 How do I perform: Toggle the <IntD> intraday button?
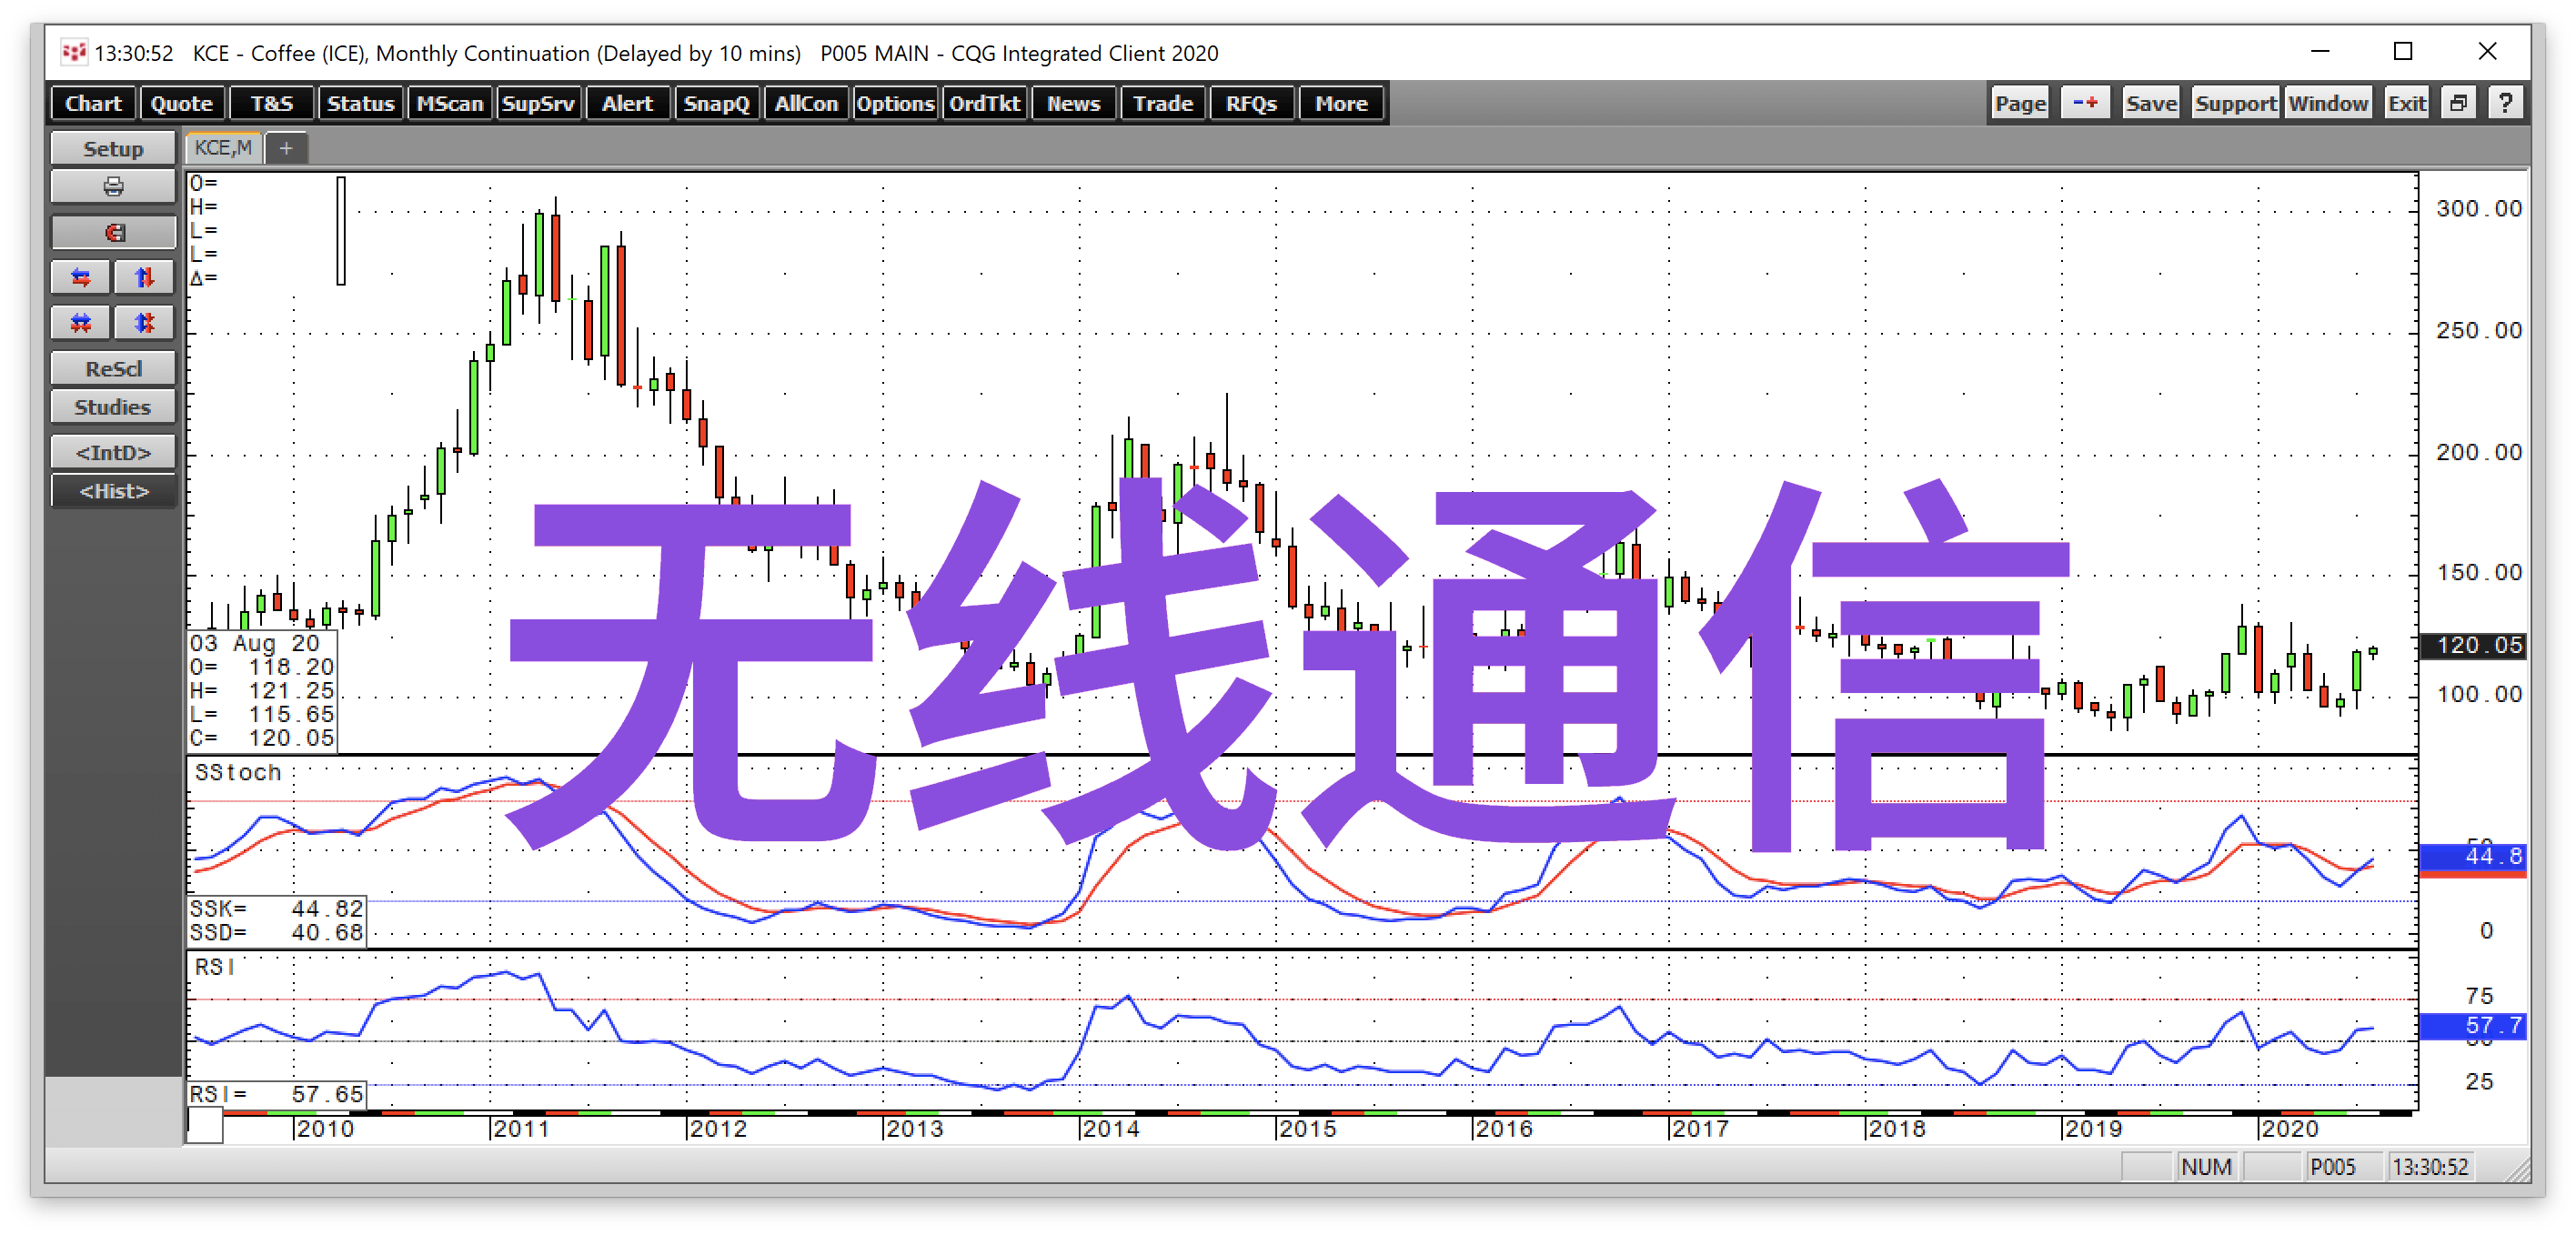point(113,452)
